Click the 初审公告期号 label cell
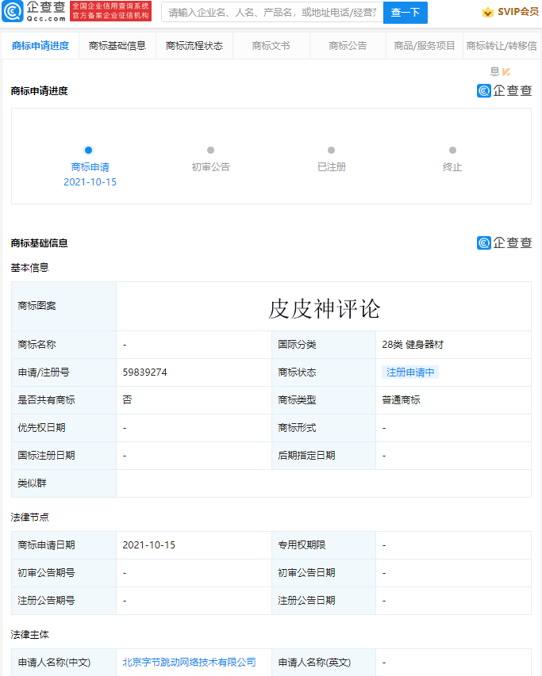Screen dimensions: 542x676 click(63, 573)
